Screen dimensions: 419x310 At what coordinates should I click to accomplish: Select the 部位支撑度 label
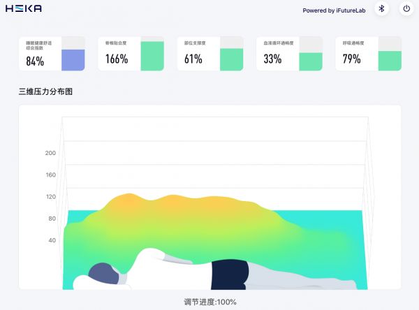(195, 43)
